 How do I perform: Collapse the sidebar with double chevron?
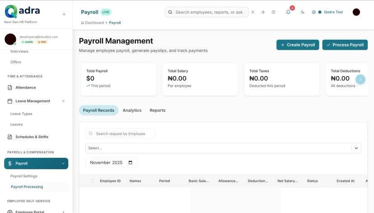pos(64,14)
